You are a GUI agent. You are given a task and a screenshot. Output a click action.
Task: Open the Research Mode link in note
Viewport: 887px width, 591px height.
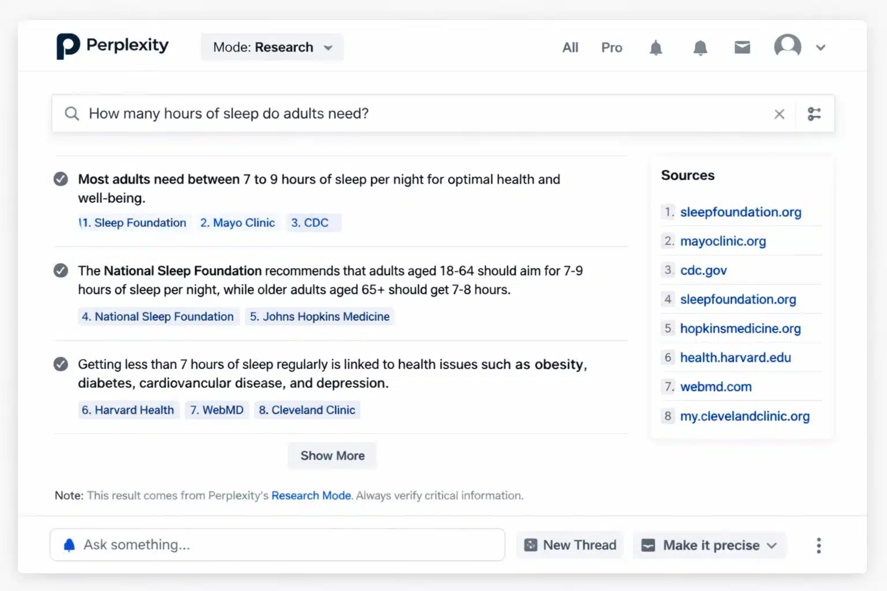pyautogui.click(x=311, y=496)
